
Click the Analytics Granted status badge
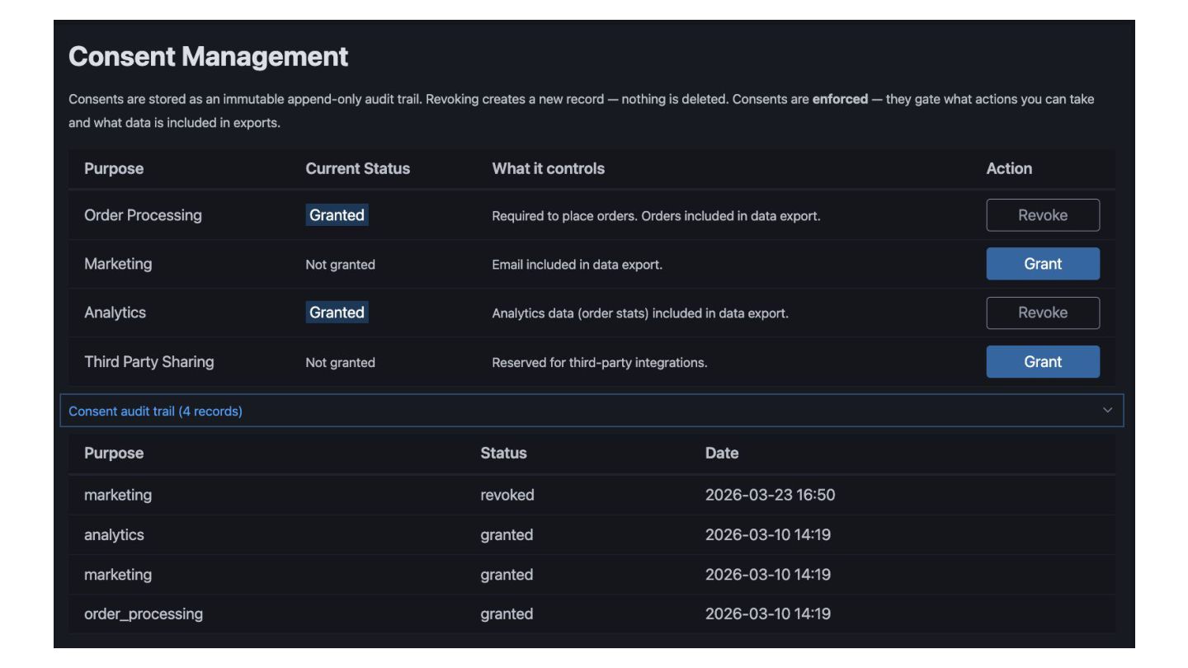tap(337, 313)
